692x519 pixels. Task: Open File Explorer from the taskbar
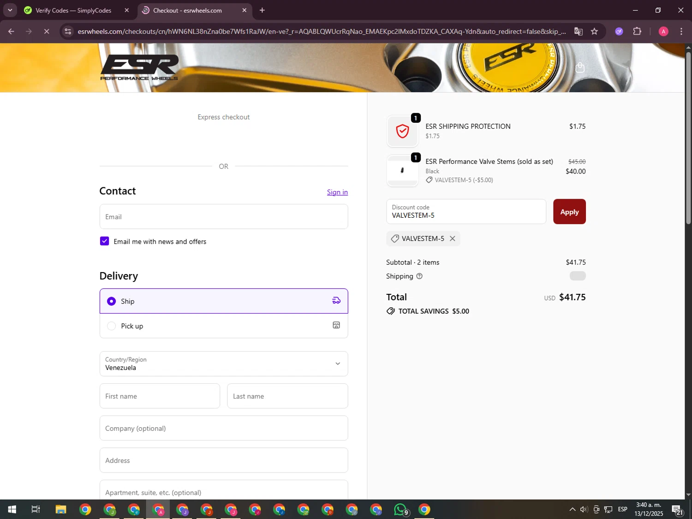61,509
